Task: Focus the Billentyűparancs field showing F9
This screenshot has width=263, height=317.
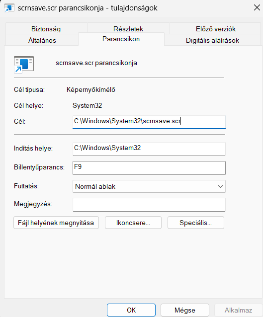Action: (149, 168)
